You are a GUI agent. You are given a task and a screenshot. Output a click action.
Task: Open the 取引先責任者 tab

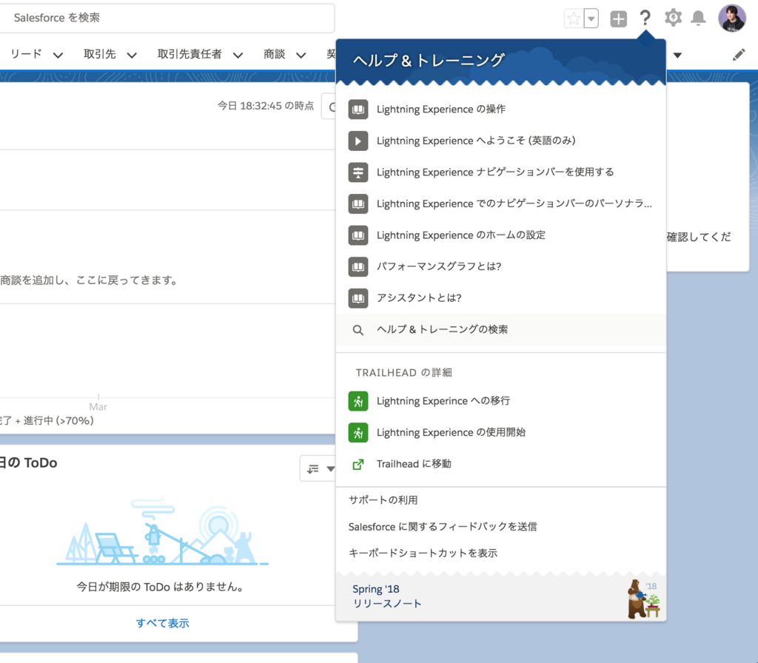point(189,54)
